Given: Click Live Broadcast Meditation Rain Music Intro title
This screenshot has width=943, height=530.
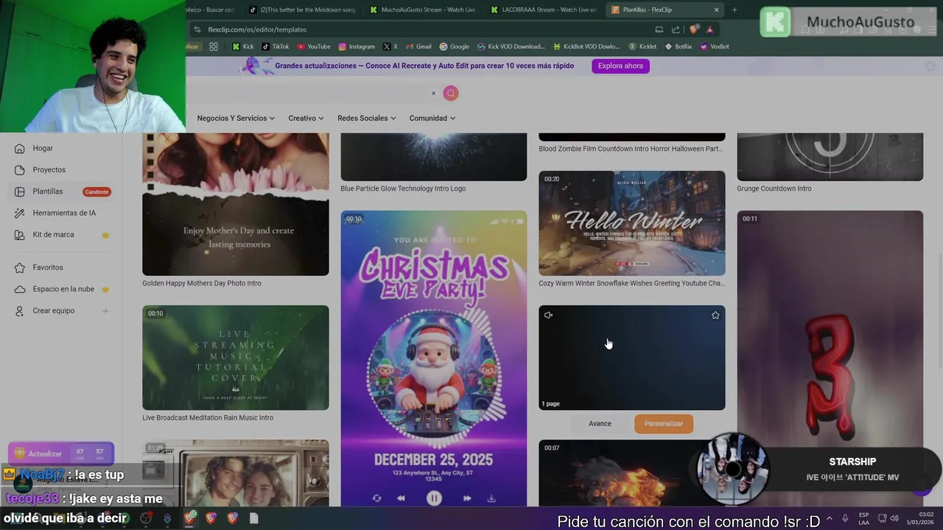Looking at the screenshot, I should click(208, 418).
